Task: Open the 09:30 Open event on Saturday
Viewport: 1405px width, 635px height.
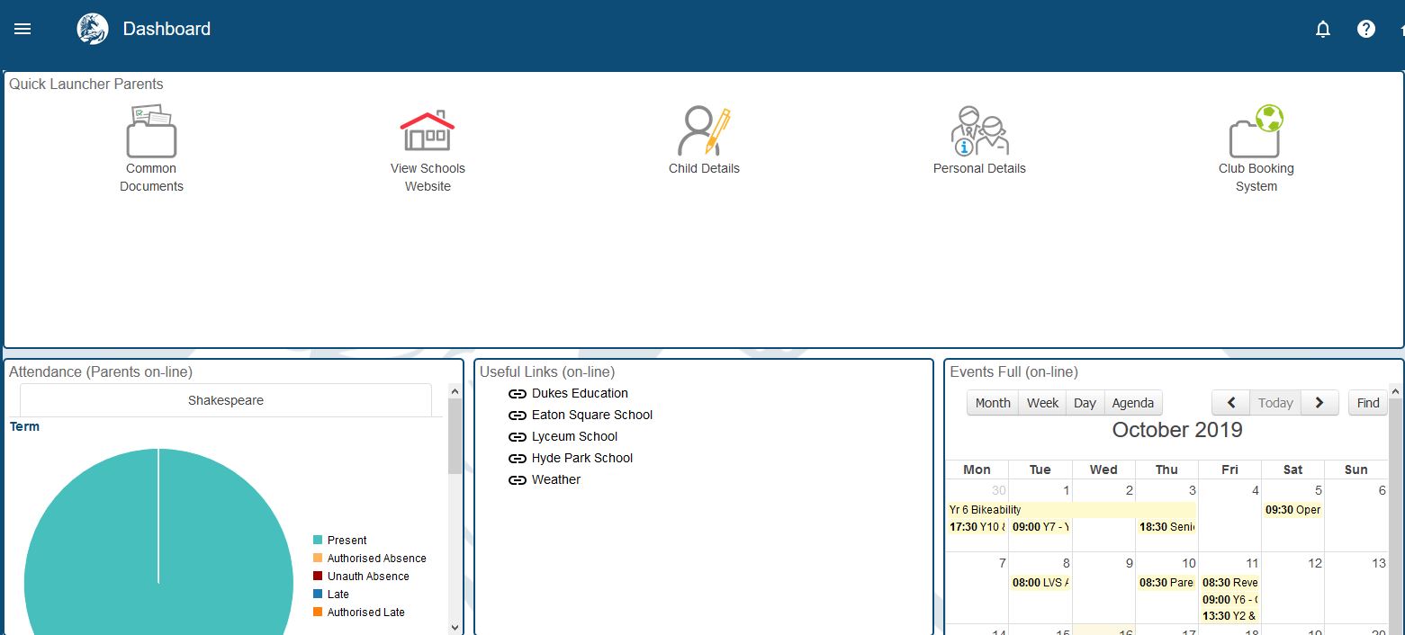Action: click(1292, 510)
